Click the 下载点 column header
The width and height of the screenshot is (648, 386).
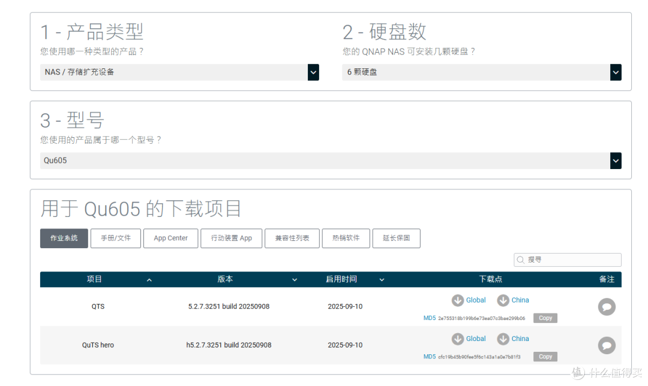pyautogui.click(x=491, y=279)
